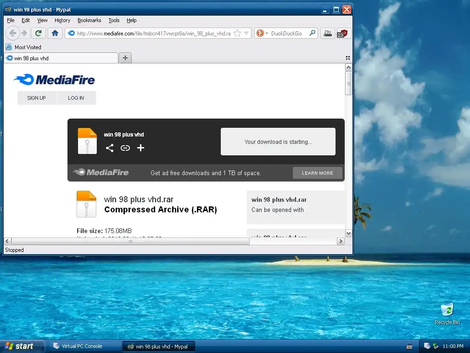This screenshot has height=353, width=470.
Task: Click the RAR file icon in dark panel
Action: click(87, 141)
